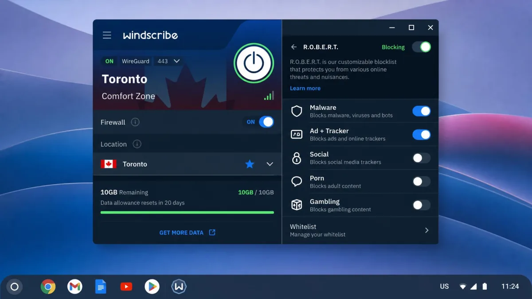Click the US keyboard input indicator
Viewport: 532px width, 299px height.
[444, 287]
